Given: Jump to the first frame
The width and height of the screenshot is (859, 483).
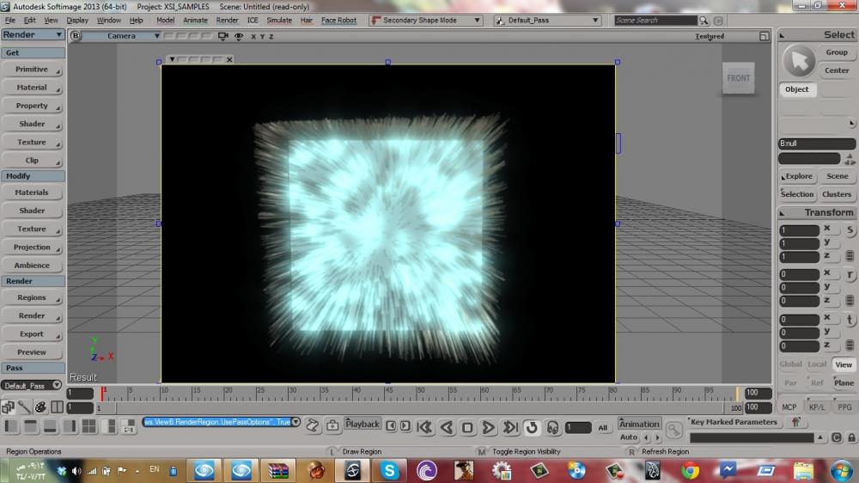Looking at the screenshot, I should (424, 427).
